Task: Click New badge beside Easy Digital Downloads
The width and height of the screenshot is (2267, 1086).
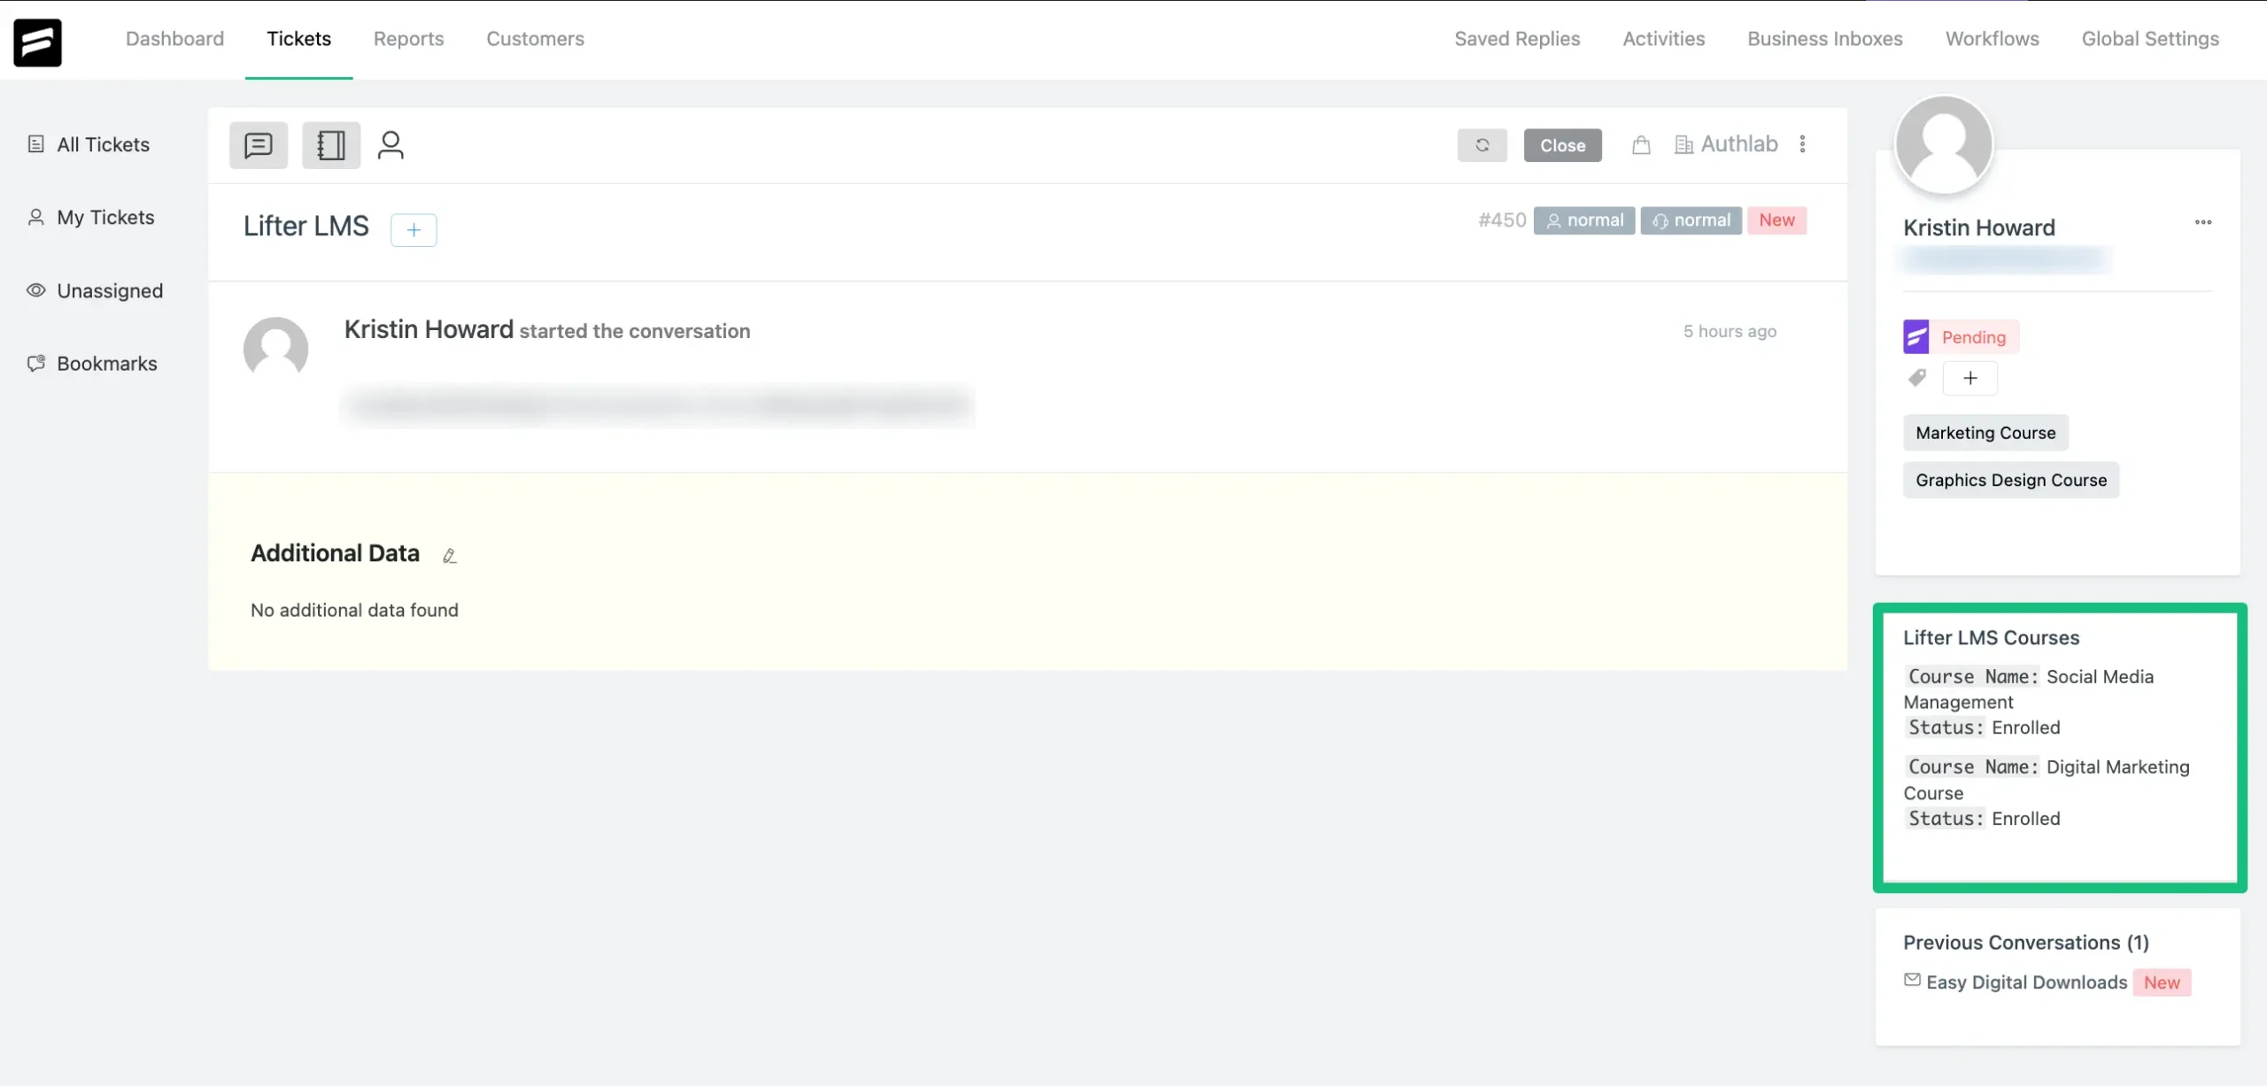Action: point(2162,982)
